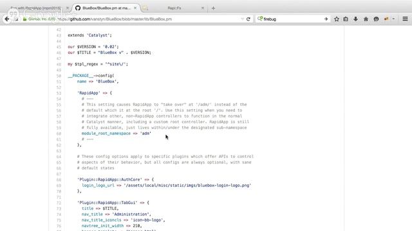Click the 'Plugin::RapidApp::TabGui' line
The image size is (412, 231).
113,203
